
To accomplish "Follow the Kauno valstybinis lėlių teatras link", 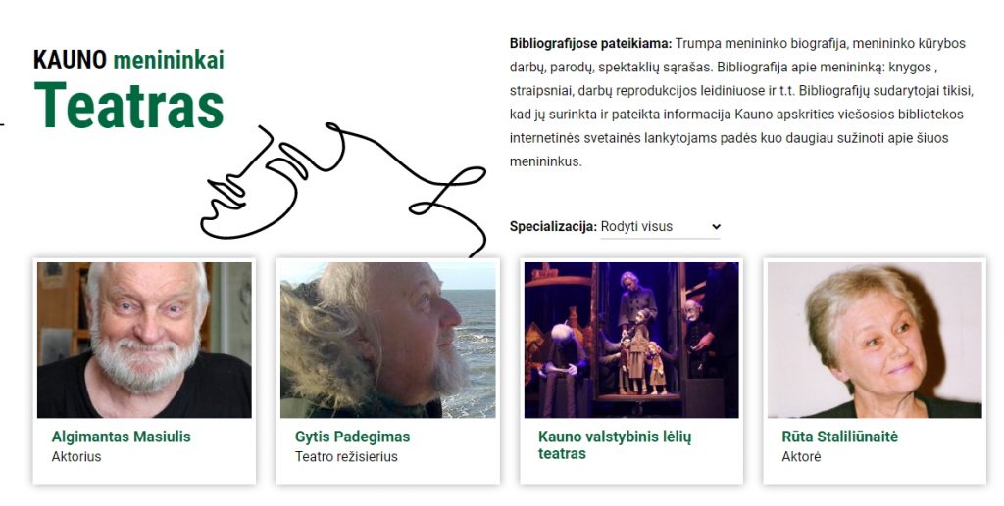I will (x=615, y=445).
